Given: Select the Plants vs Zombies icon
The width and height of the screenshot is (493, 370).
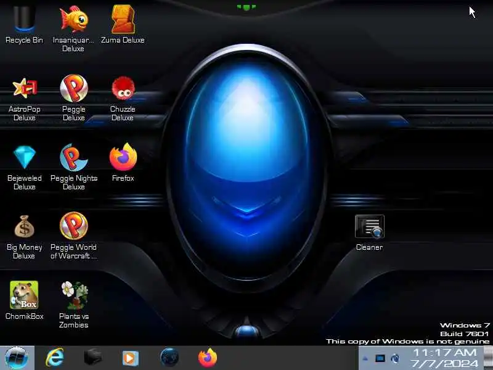Looking at the screenshot, I should pos(74,295).
